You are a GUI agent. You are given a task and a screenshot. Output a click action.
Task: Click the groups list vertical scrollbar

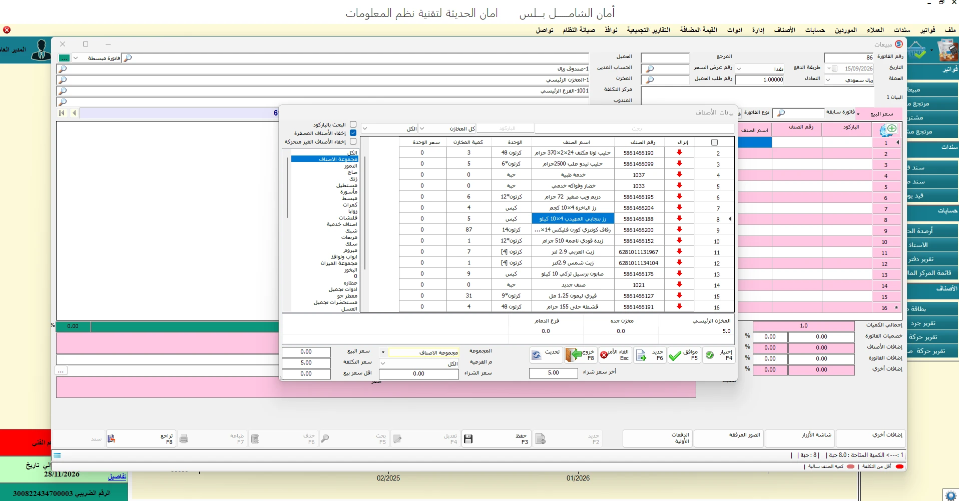[287, 187]
